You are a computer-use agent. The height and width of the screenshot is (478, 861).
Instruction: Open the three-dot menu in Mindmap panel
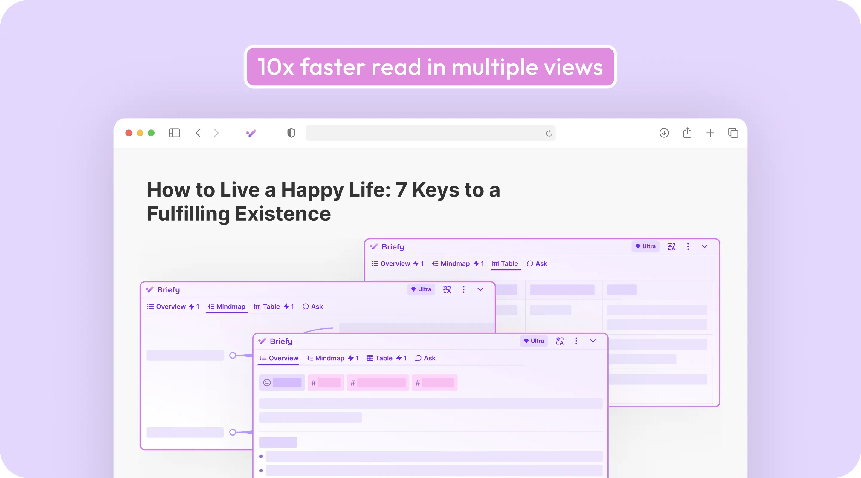pos(463,289)
